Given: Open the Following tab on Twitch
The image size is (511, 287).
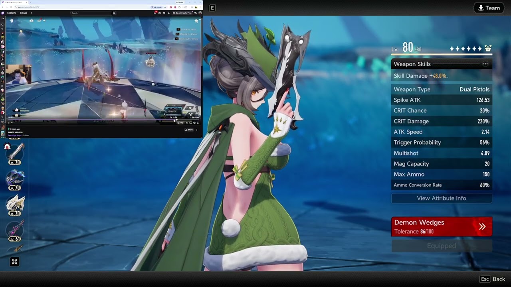Looking at the screenshot, I should (12, 13).
